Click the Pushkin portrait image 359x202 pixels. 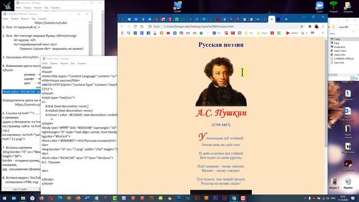(x=221, y=81)
